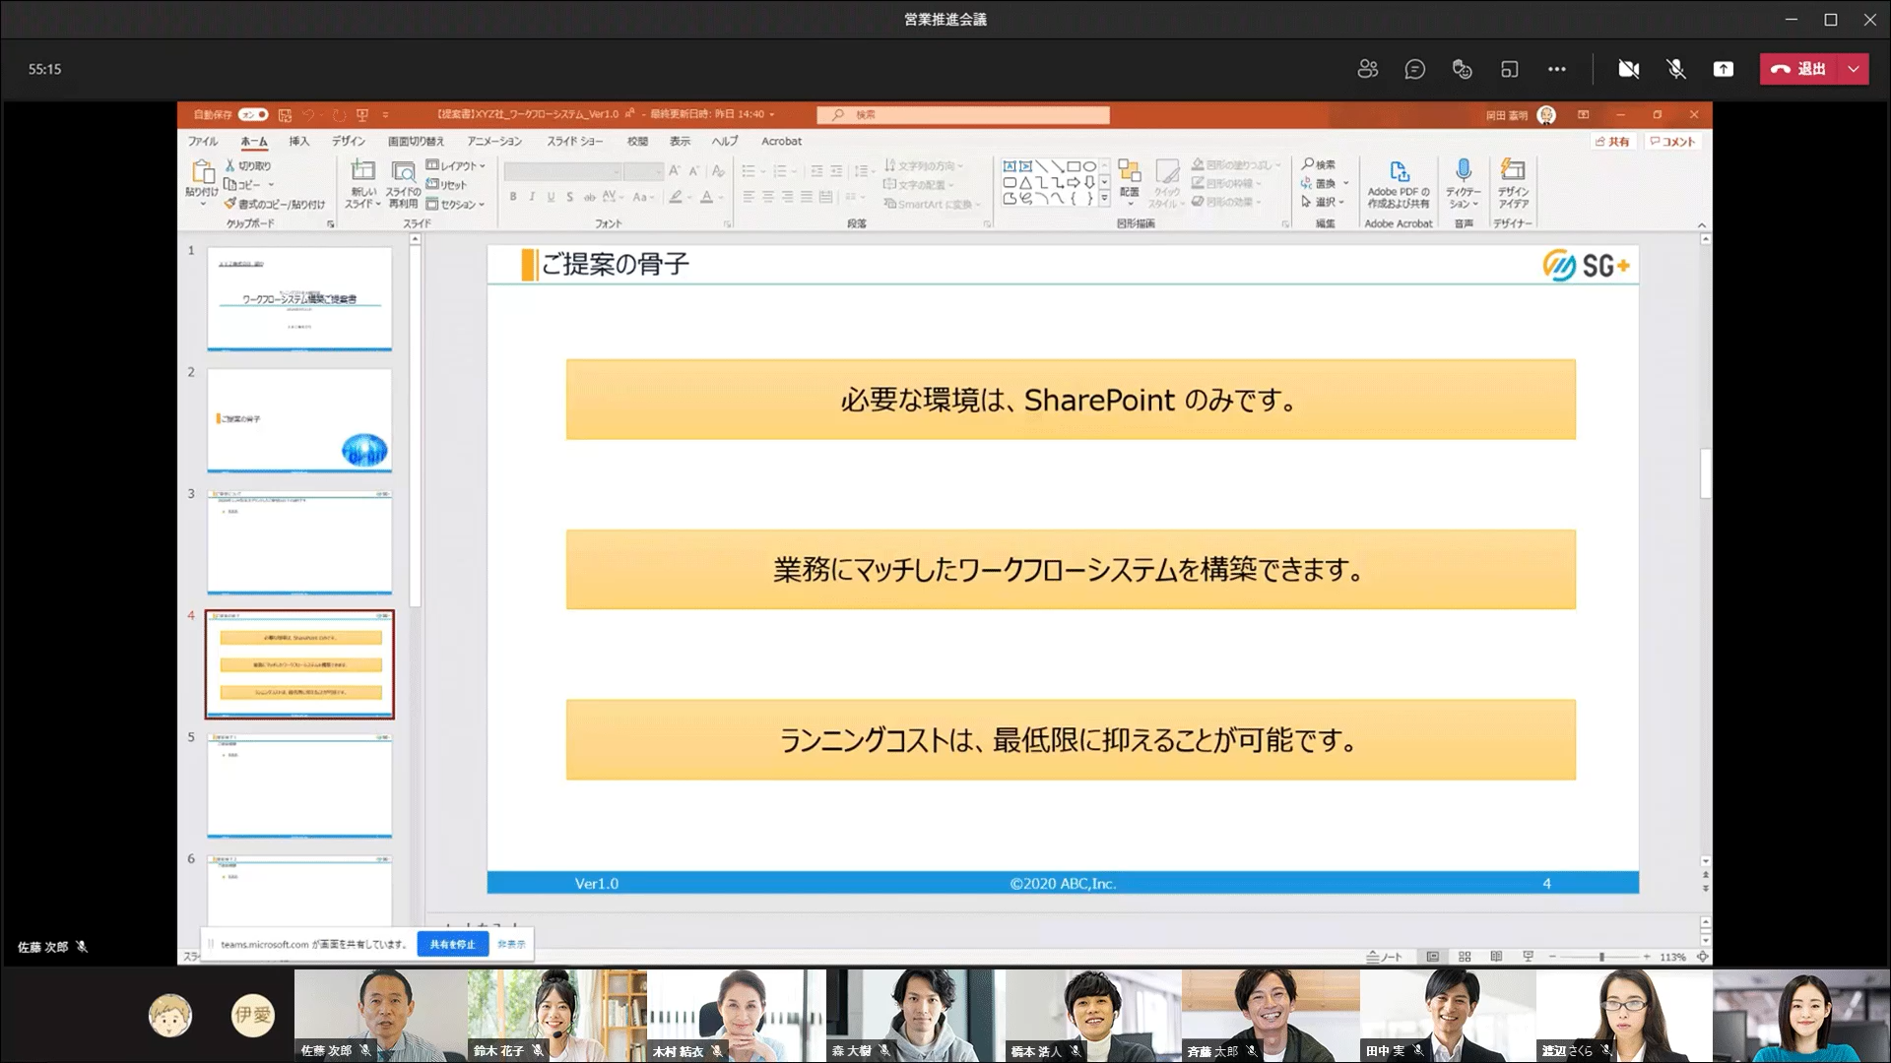Open the セクション section dropdown
Image resolution: width=1891 pixels, height=1063 pixels.
pyautogui.click(x=455, y=205)
